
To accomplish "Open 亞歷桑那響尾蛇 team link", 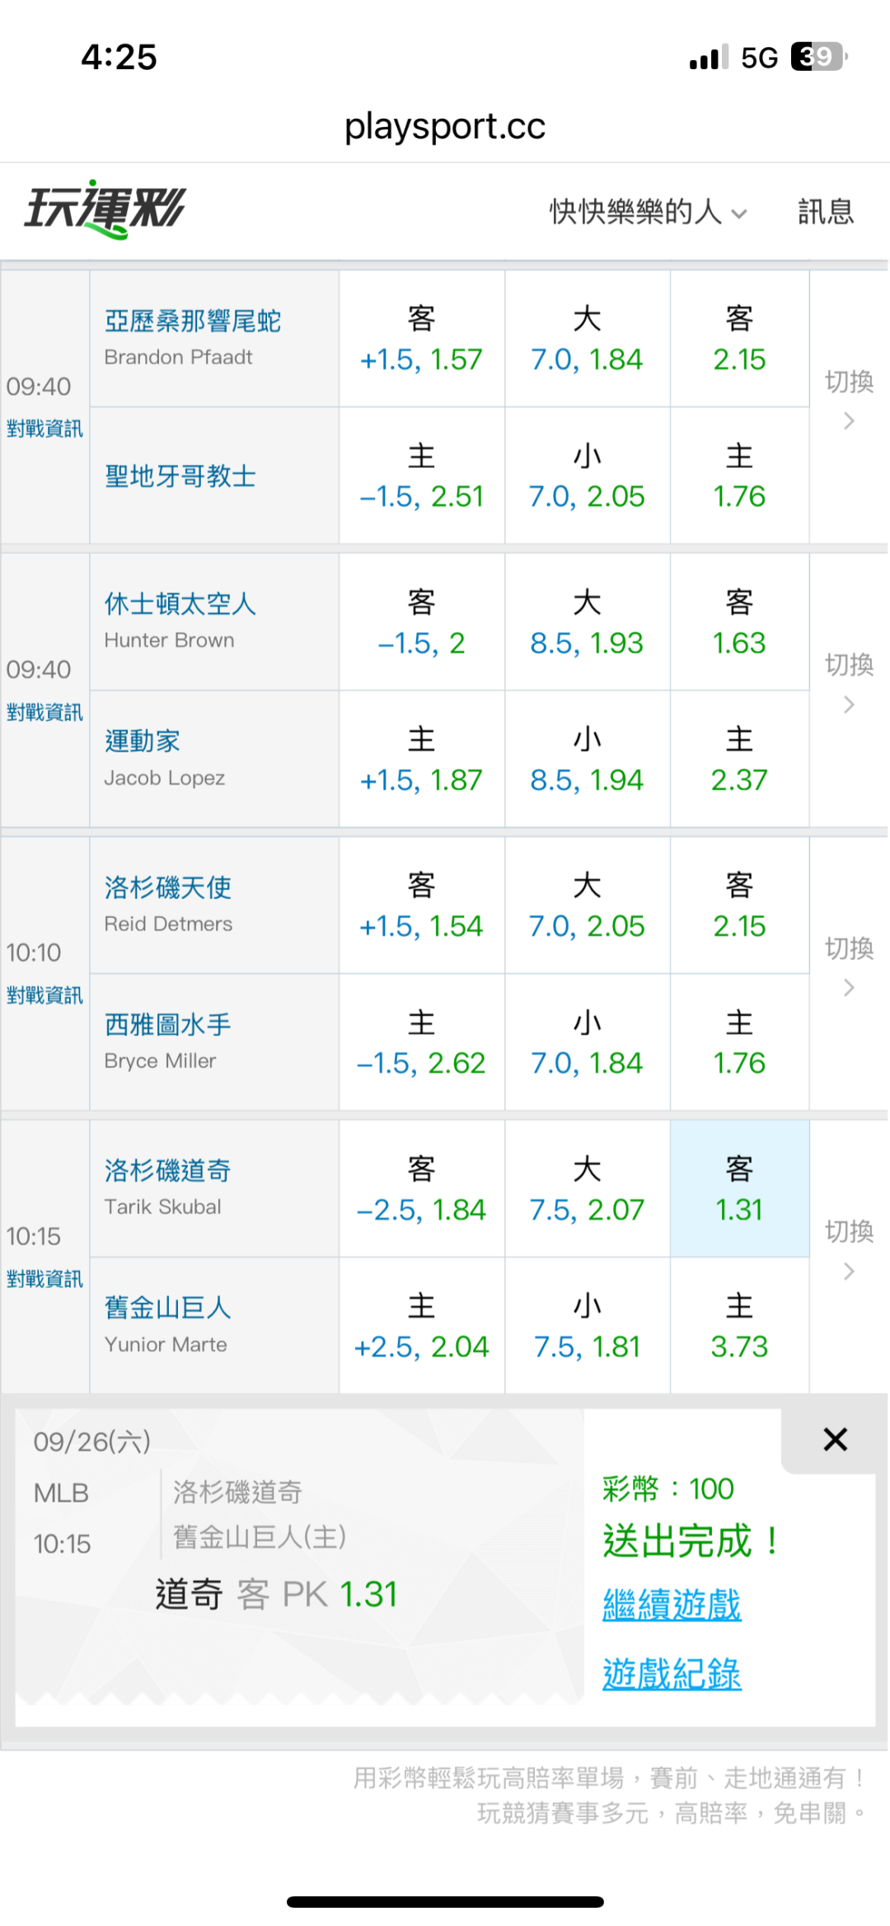I will (x=193, y=321).
